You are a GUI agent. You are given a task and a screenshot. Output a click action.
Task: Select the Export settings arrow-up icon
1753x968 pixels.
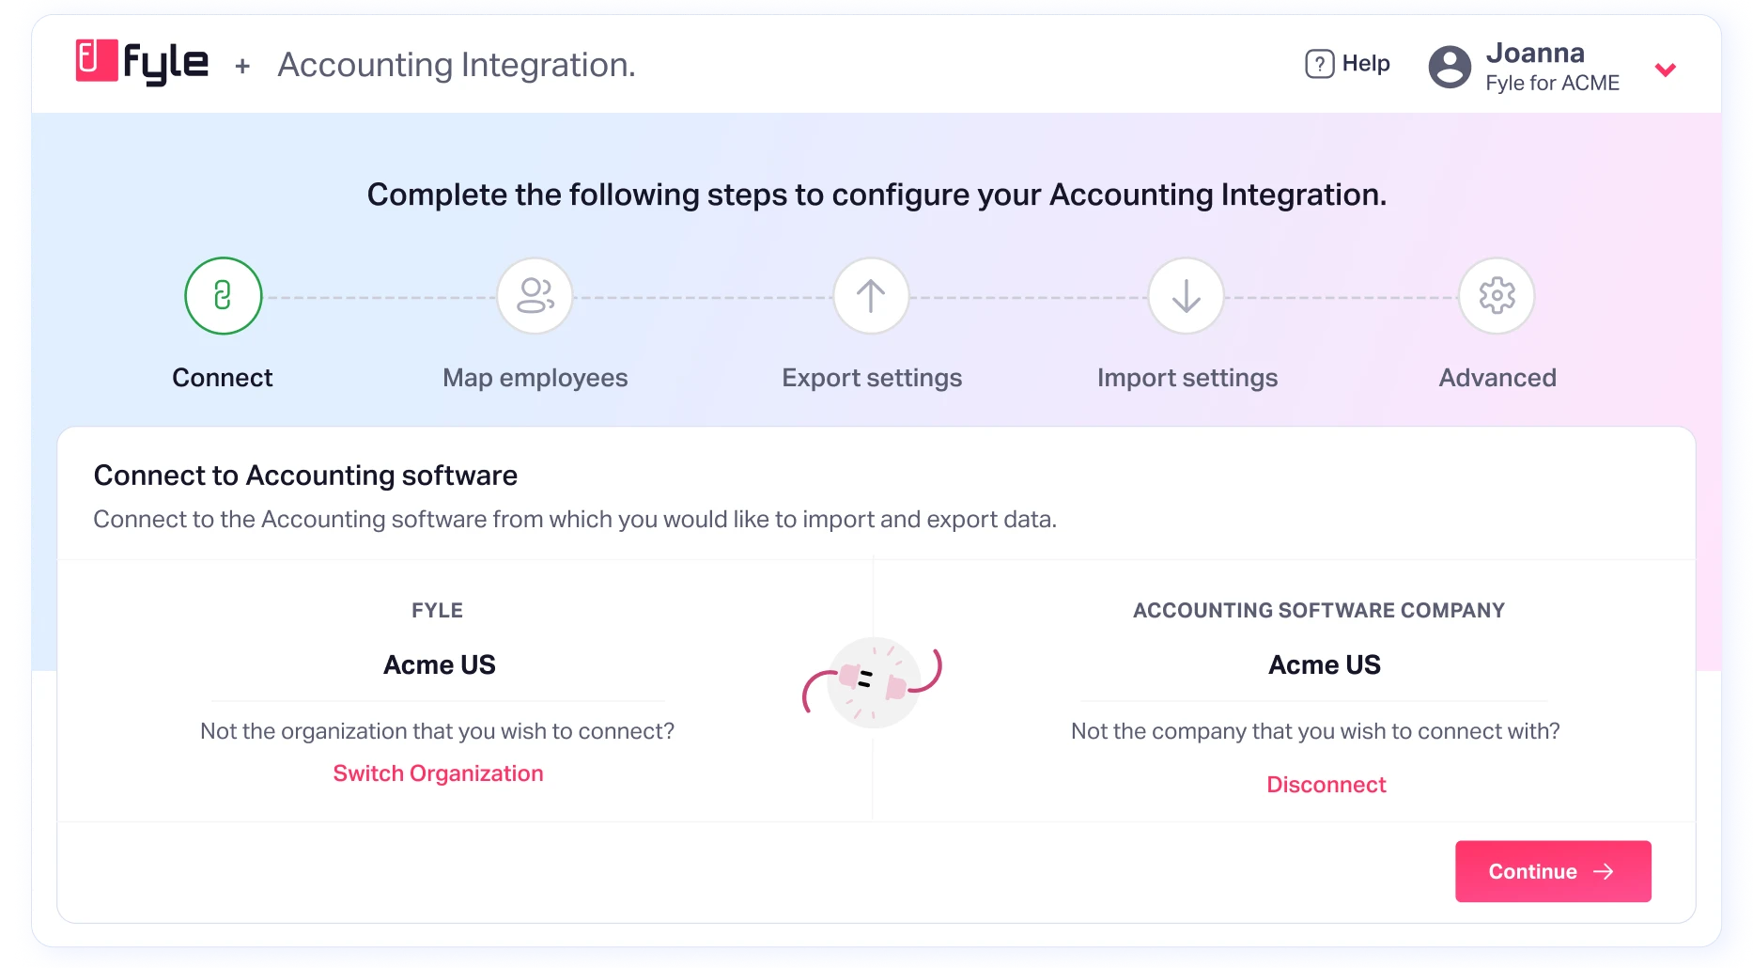point(871,296)
